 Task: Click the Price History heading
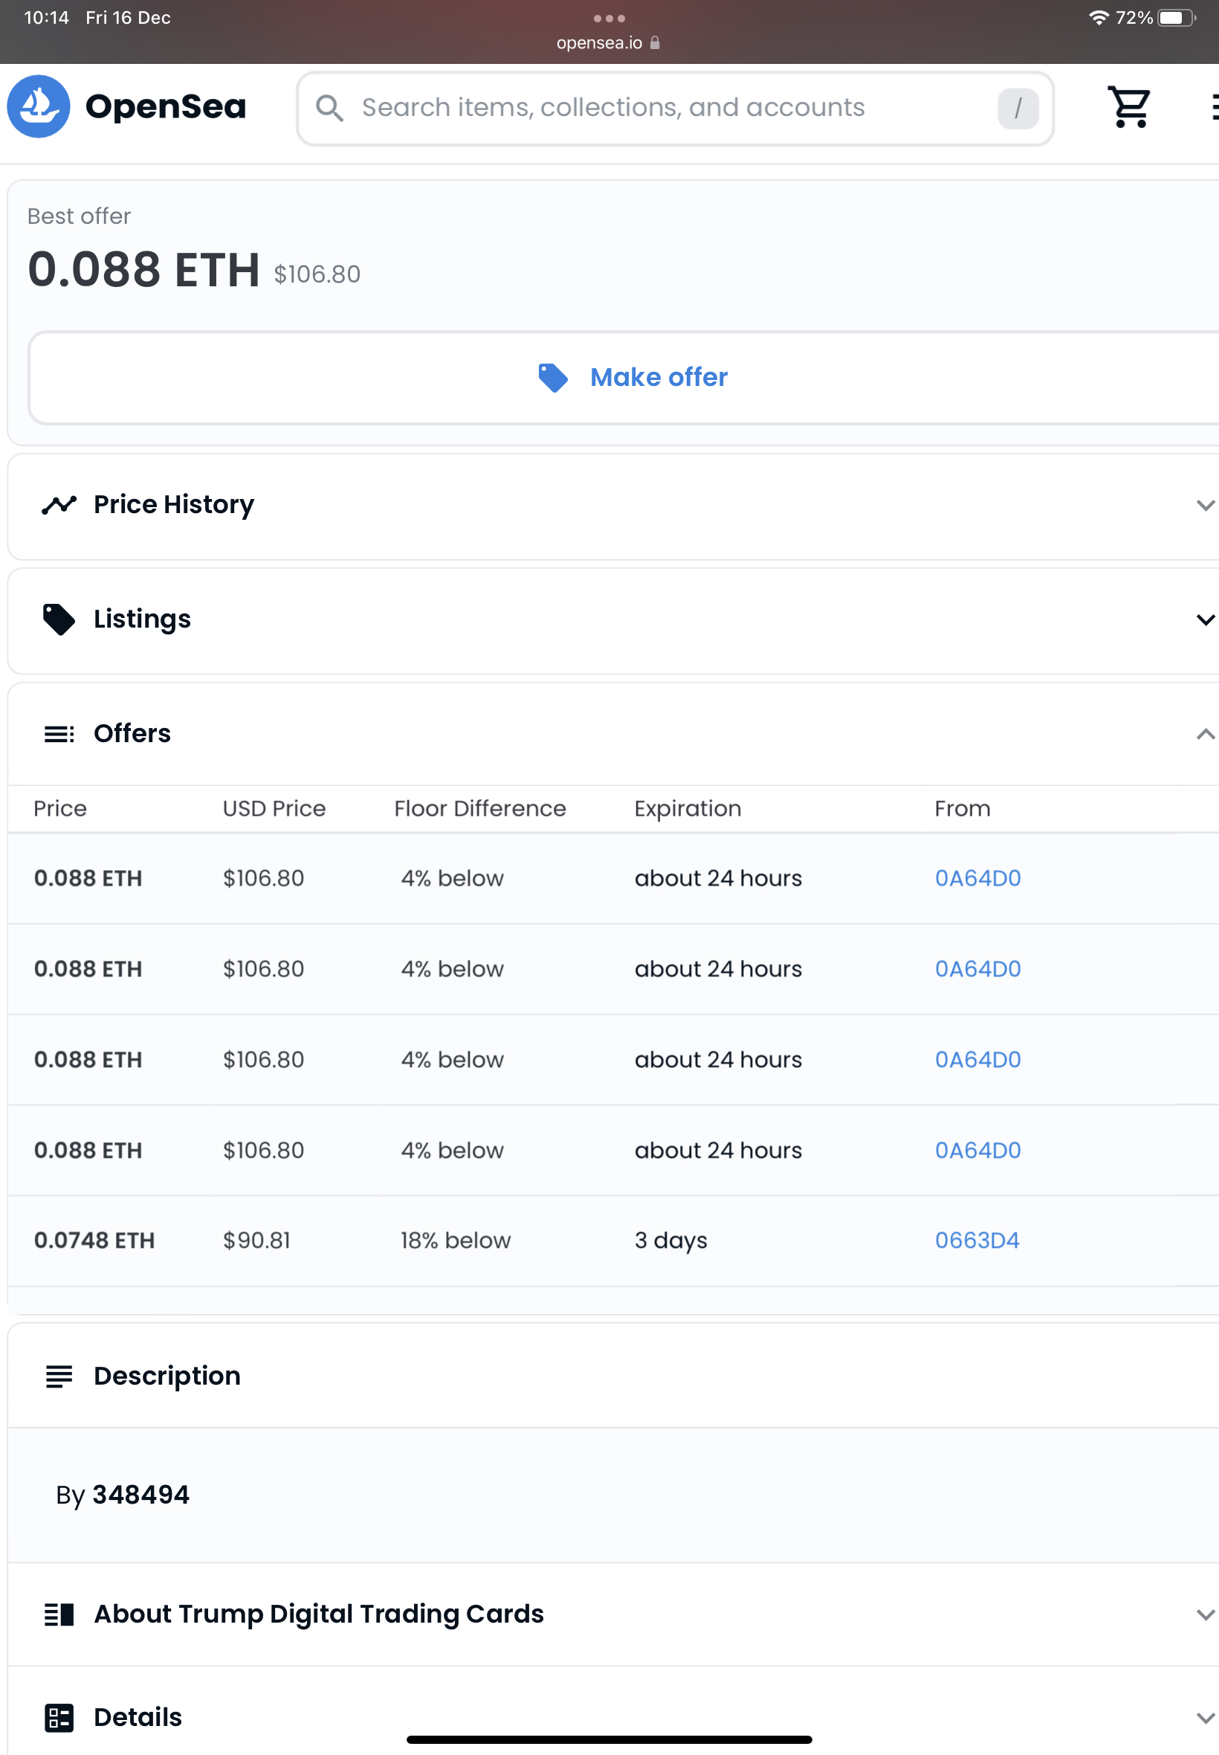[x=173, y=504]
